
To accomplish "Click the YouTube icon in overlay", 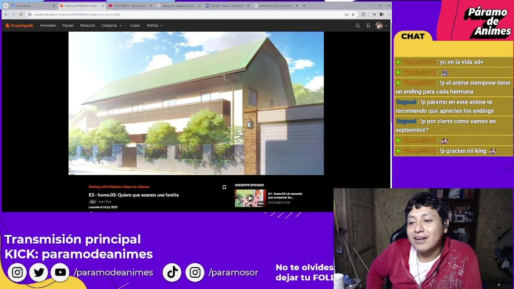I will 60,273.
